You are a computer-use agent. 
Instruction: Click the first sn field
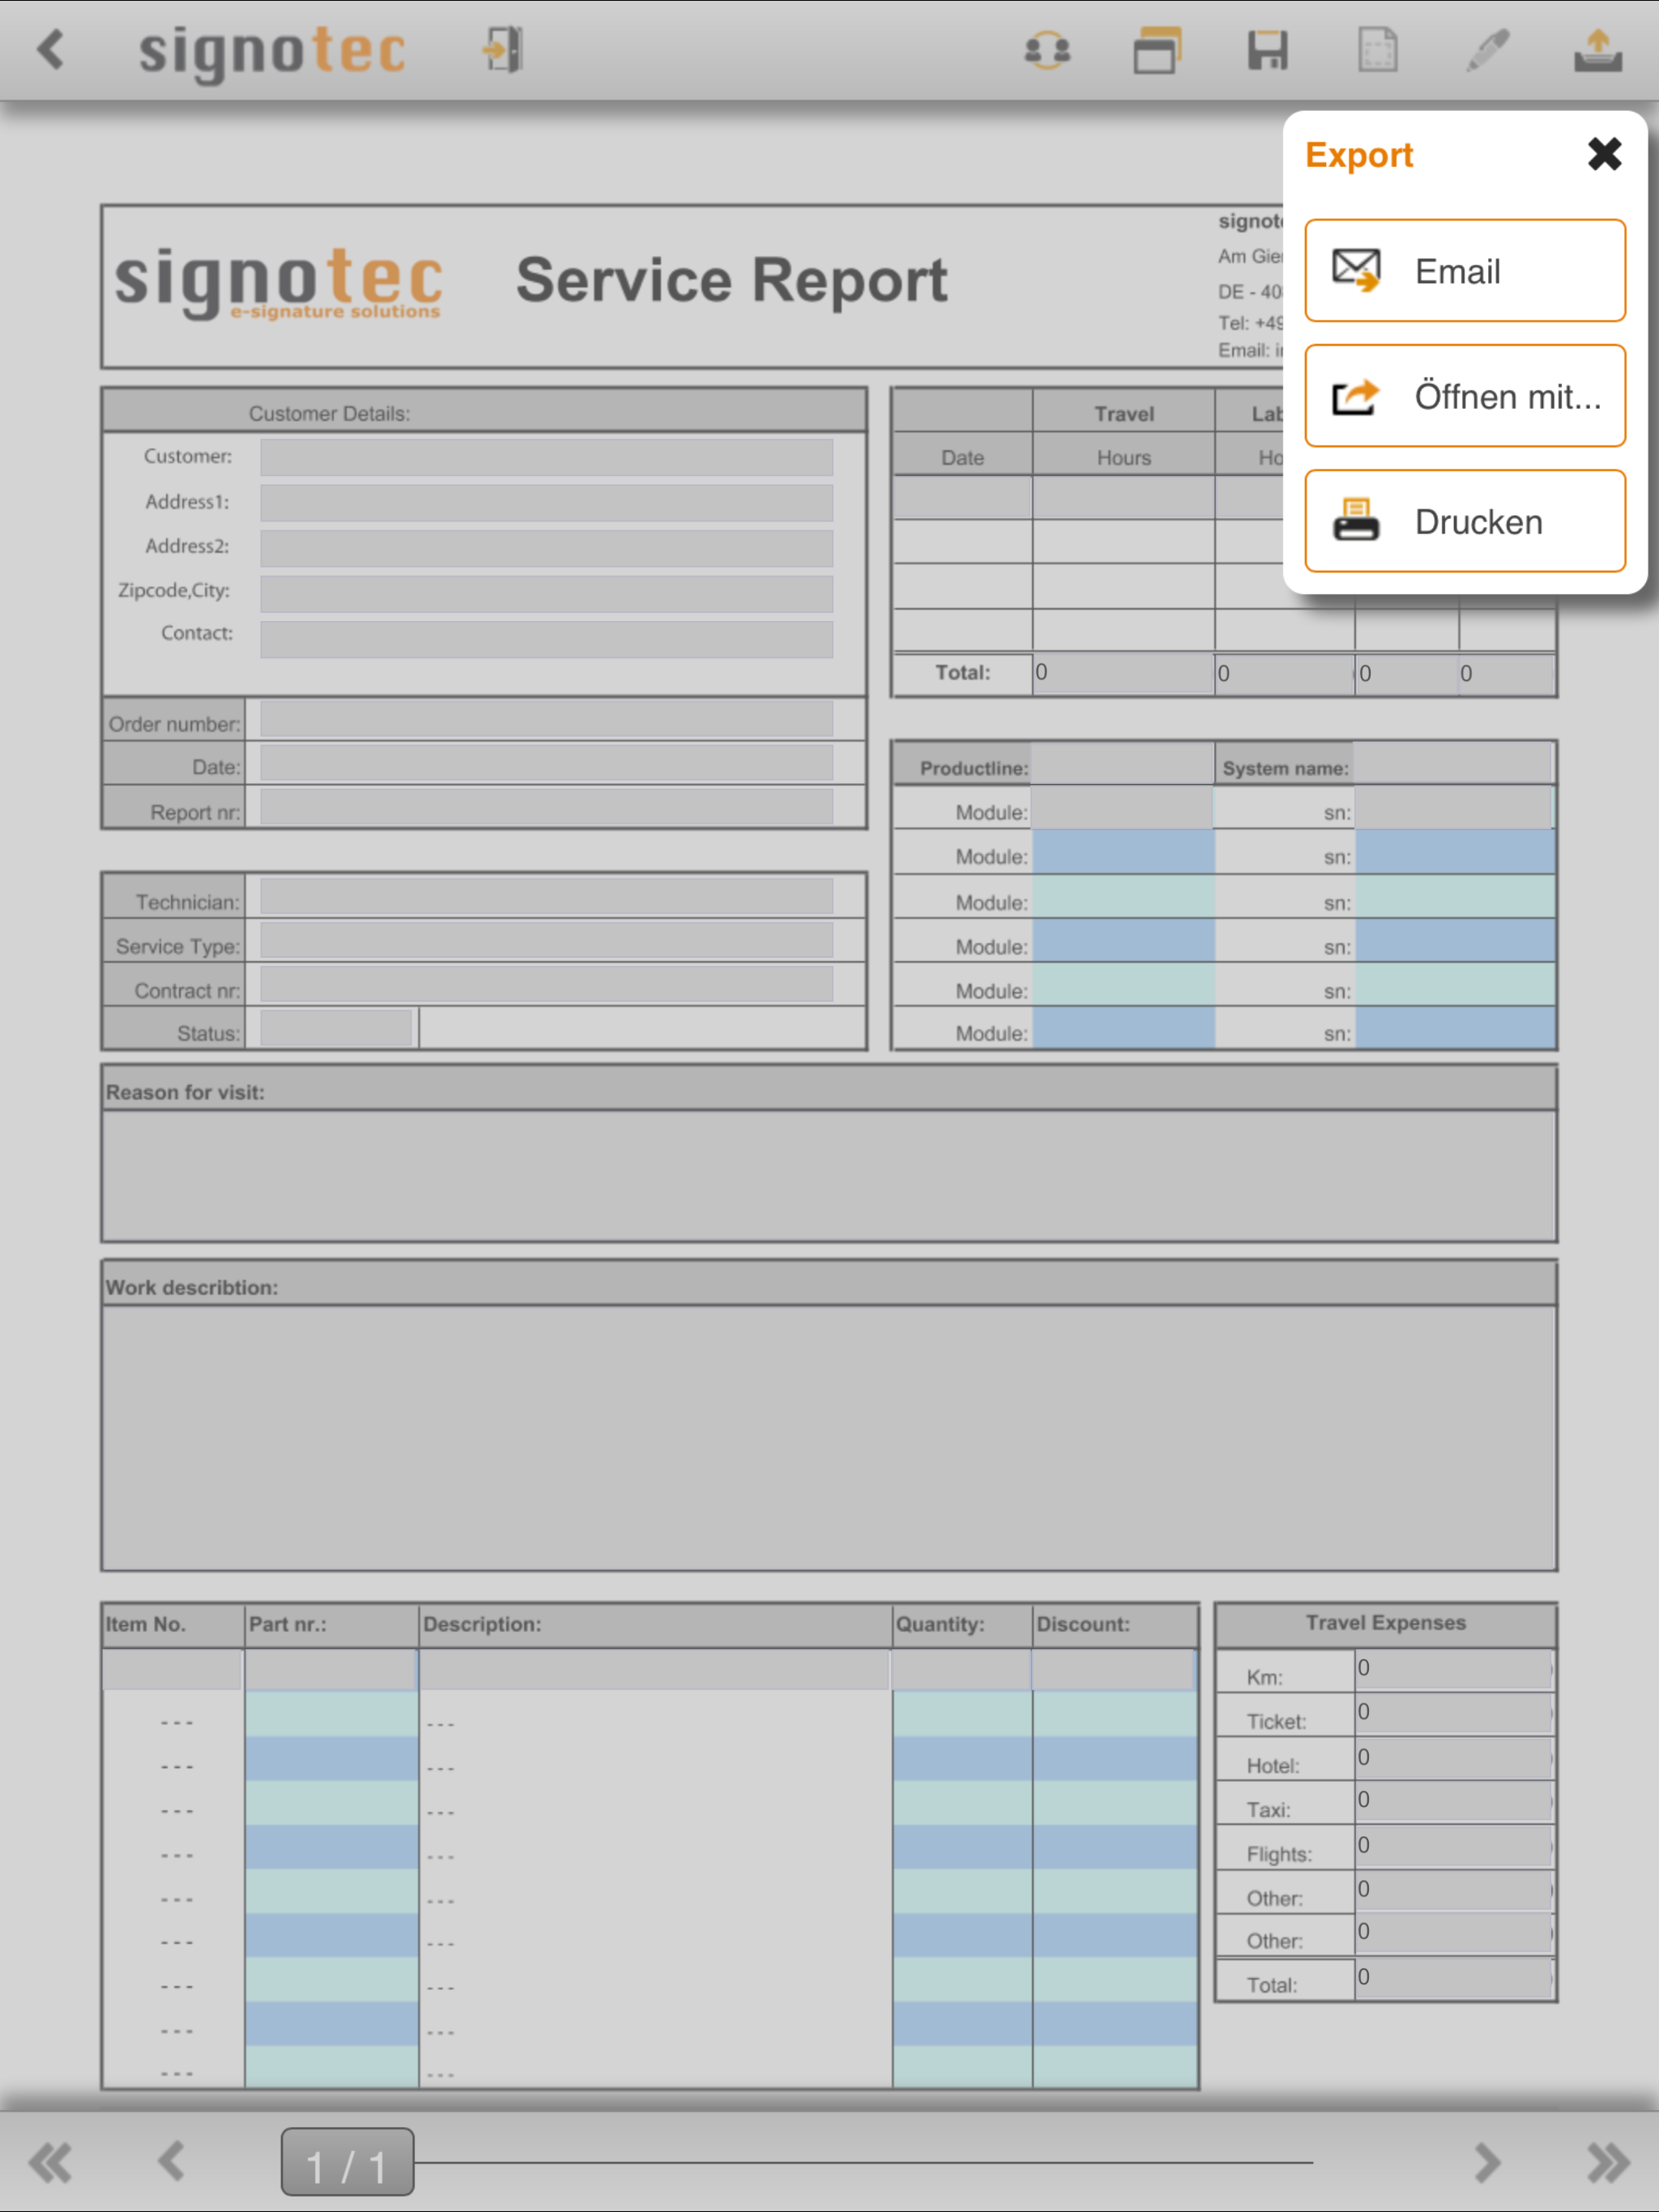1453,808
